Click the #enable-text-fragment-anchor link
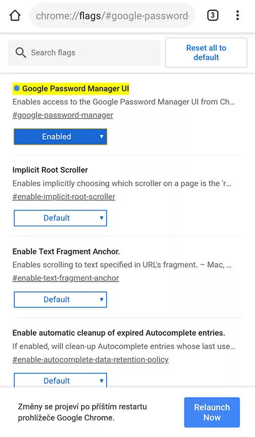Image resolution: width=255 pixels, height=437 pixels. (x=66, y=278)
